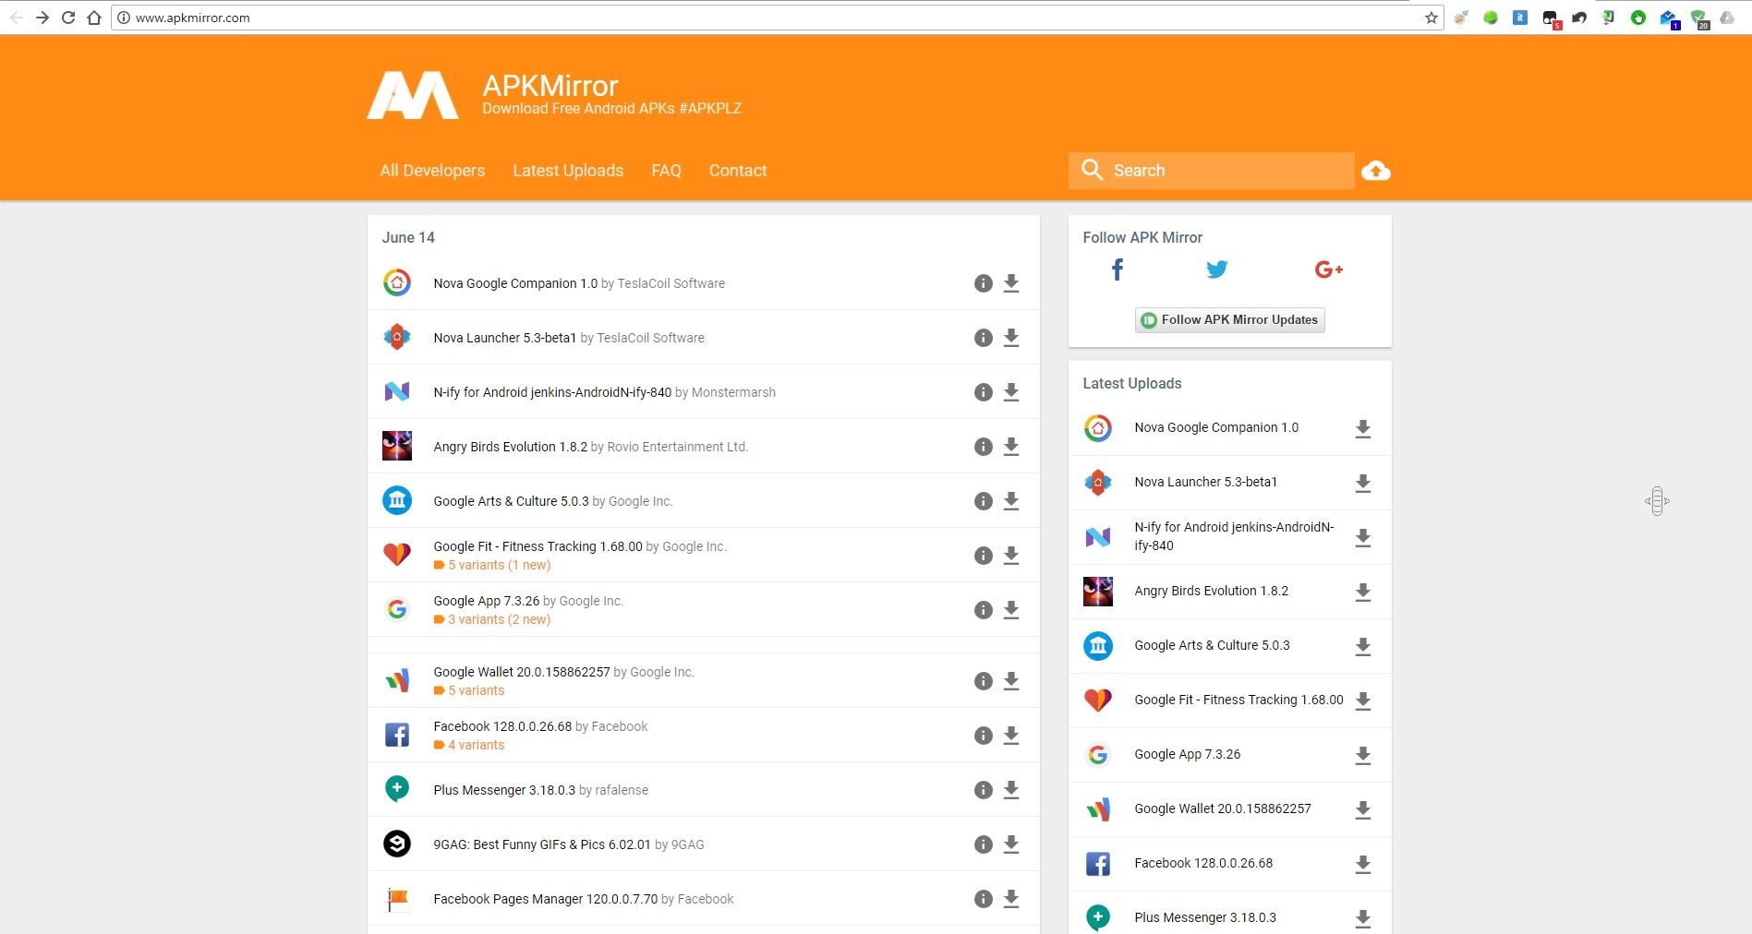
Task: Download Nova Google Companion 1.0 from main list
Action: coord(1011,283)
